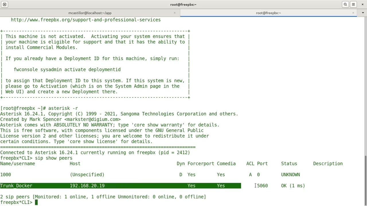The width and height of the screenshot is (367, 206).
Task: Open a new terminal tab
Action: [4, 4]
